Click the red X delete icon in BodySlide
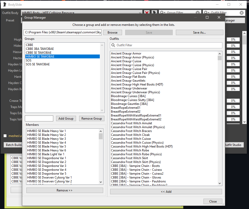 (147, 12)
